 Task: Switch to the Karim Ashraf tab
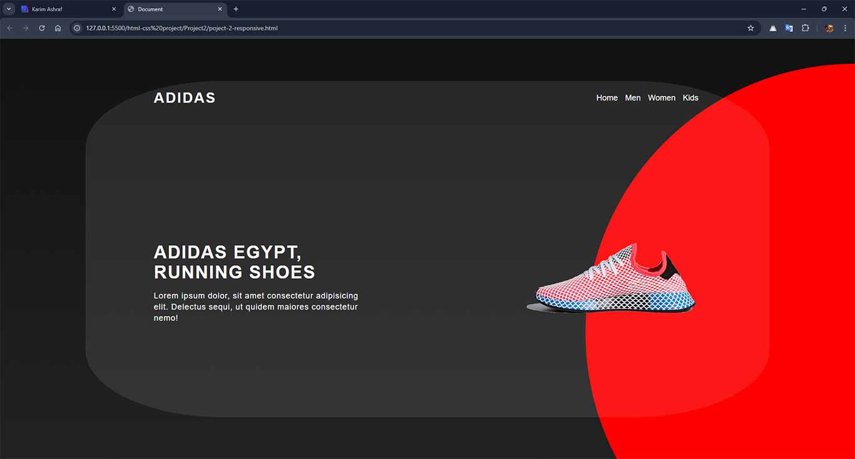63,9
